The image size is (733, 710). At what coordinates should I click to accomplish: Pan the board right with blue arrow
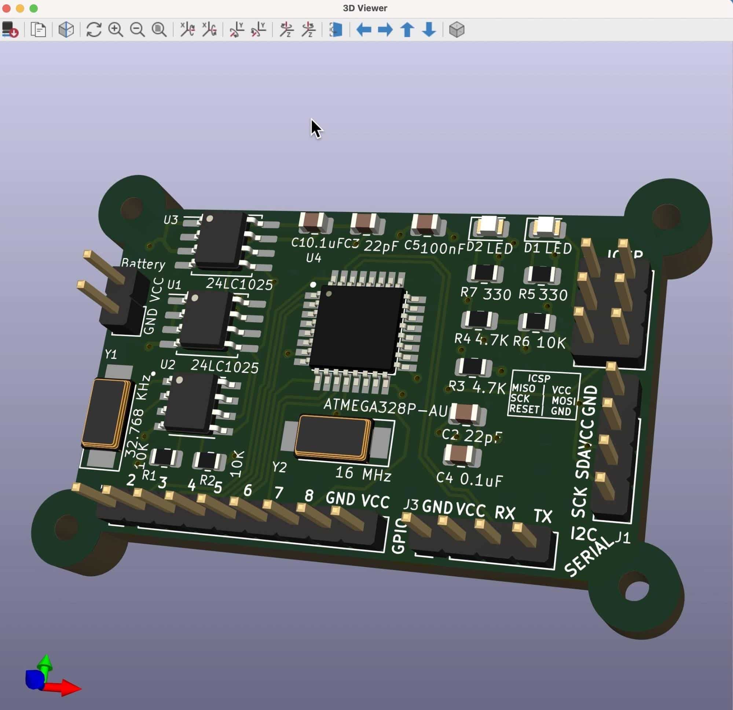pyautogui.click(x=385, y=30)
